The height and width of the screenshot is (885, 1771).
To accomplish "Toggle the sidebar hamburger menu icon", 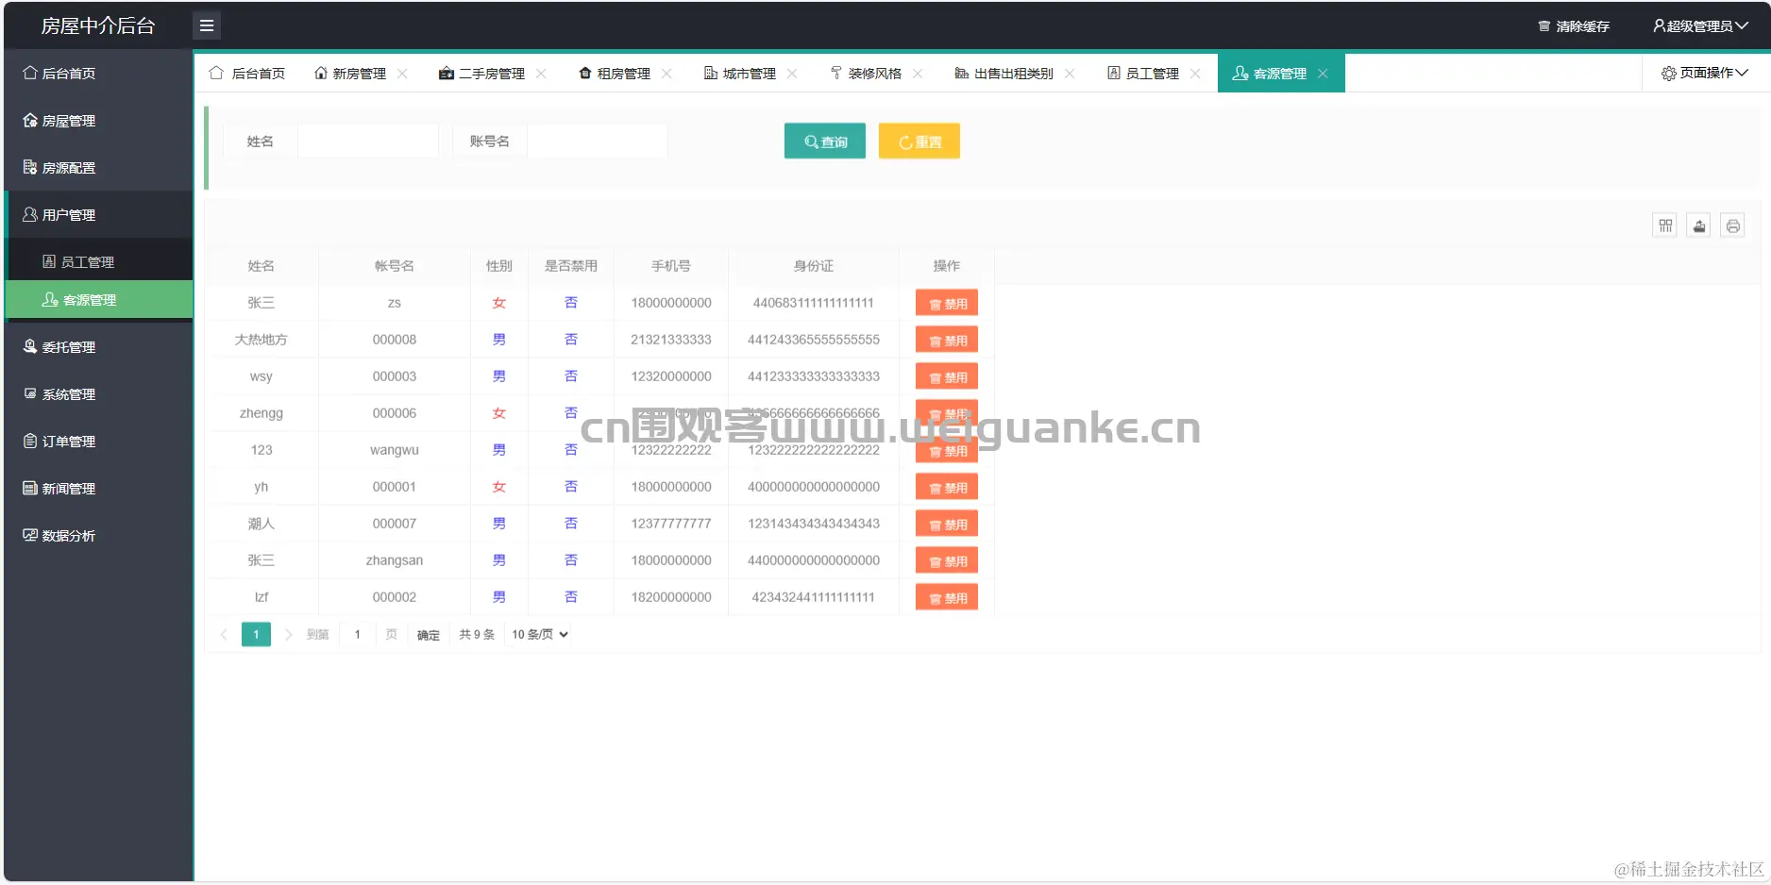I will coord(207,25).
